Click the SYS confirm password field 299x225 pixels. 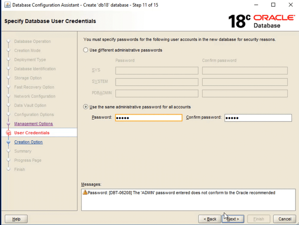(245, 71)
